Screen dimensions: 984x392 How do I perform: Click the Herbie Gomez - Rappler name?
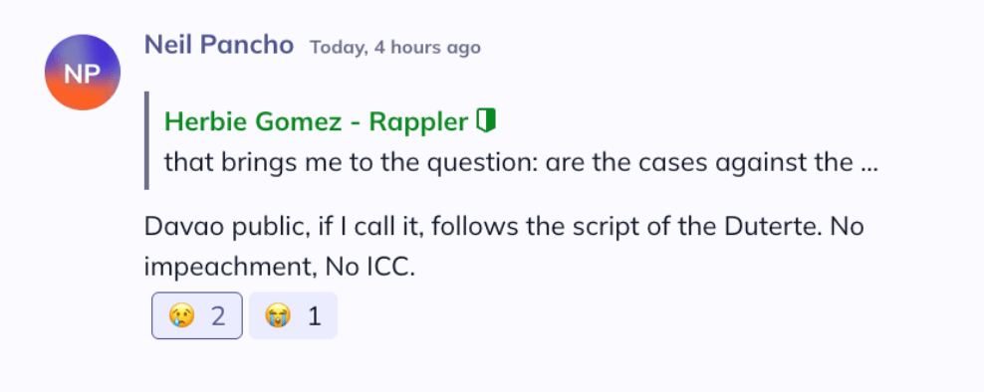coord(317,122)
